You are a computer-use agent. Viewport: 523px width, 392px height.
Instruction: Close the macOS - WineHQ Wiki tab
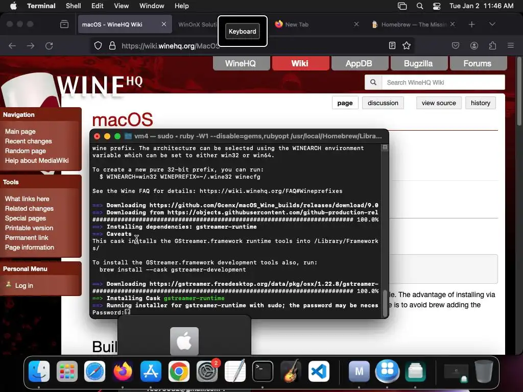(164, 24)
